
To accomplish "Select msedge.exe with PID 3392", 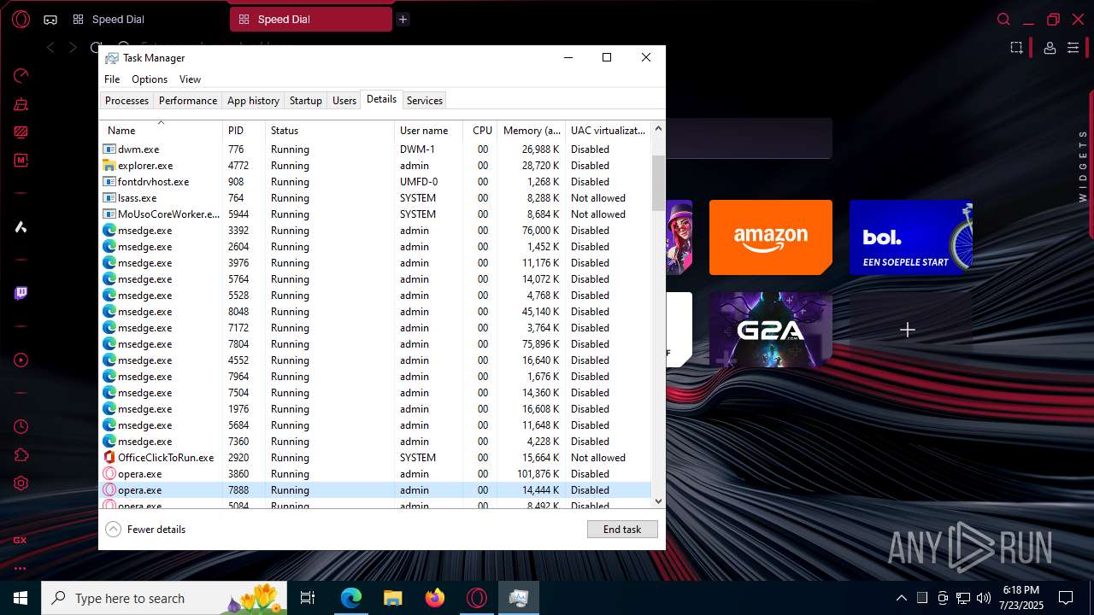I will (x=375, y=231).
